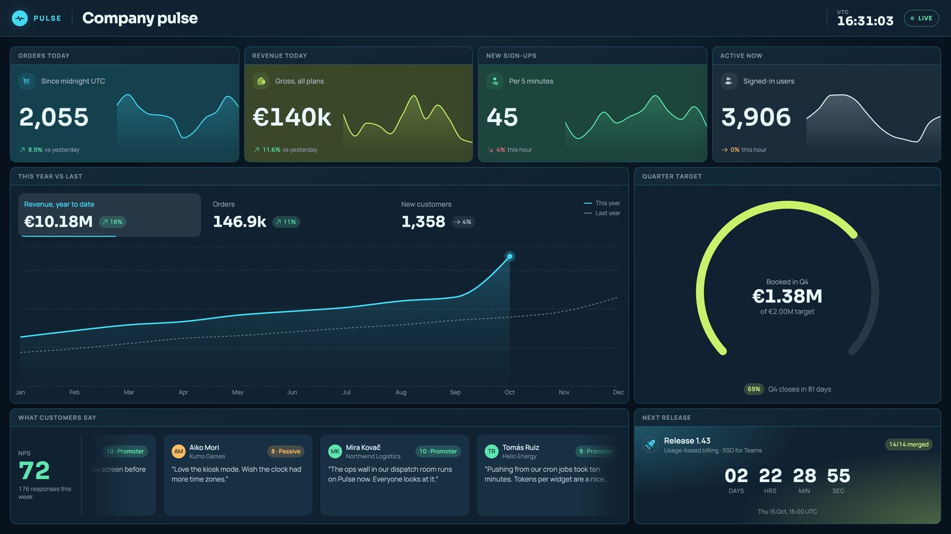
Task: Click the 11% badge beside 146.9k
Action: pyautogui.click(x=286, y=222)
